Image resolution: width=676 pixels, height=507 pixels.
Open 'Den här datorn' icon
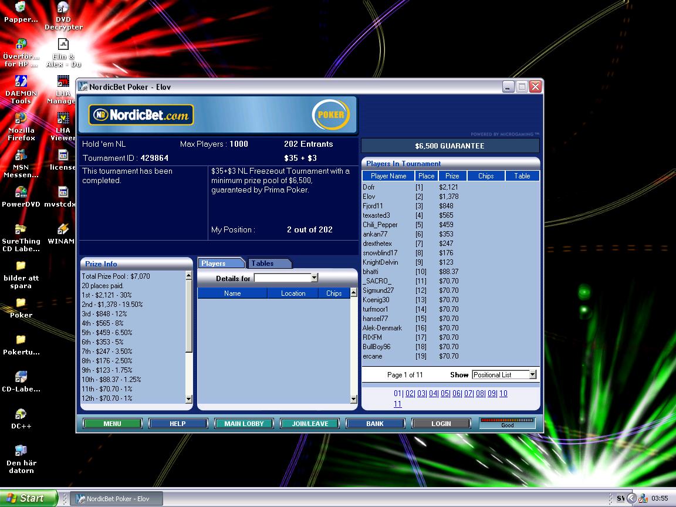(x=21, y=459)
